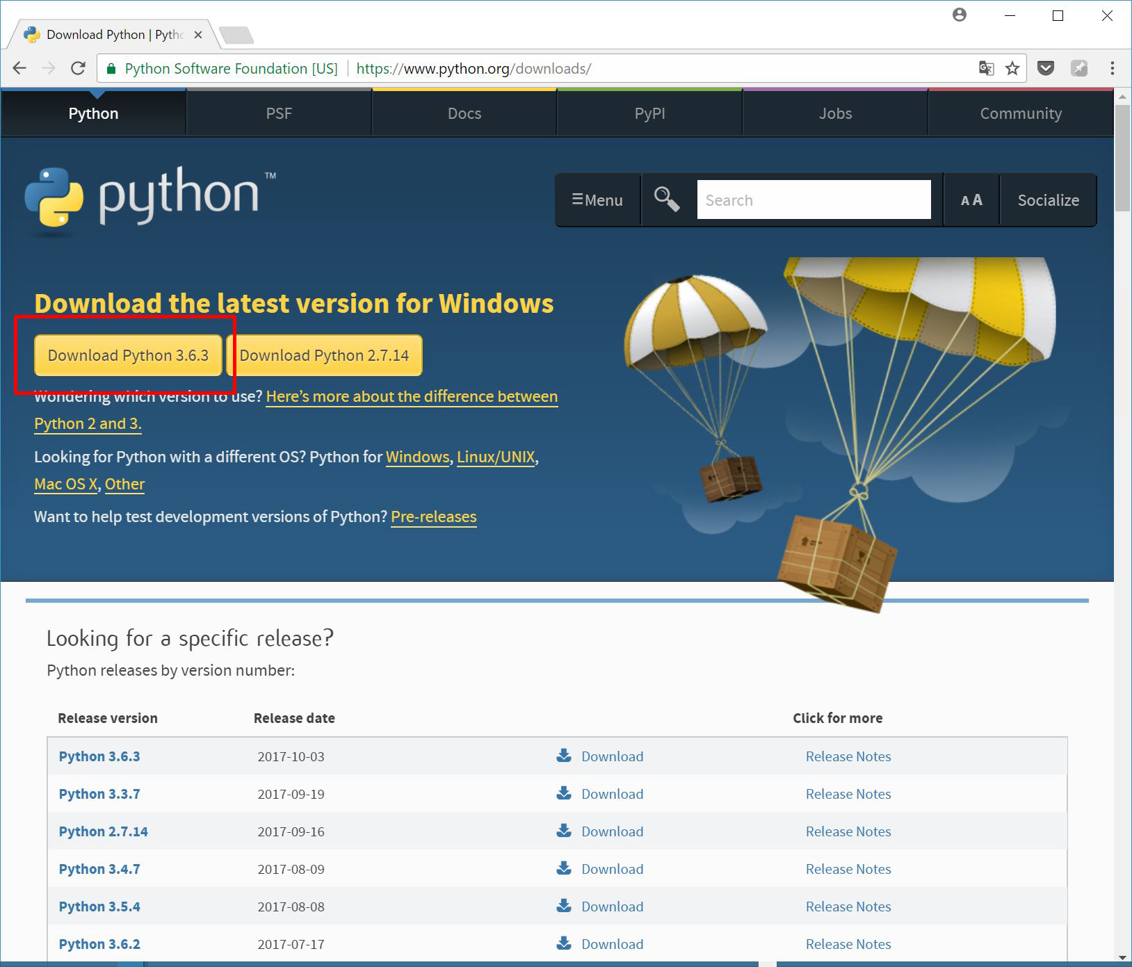Open the Python 3.6.3 release version link

99,756
